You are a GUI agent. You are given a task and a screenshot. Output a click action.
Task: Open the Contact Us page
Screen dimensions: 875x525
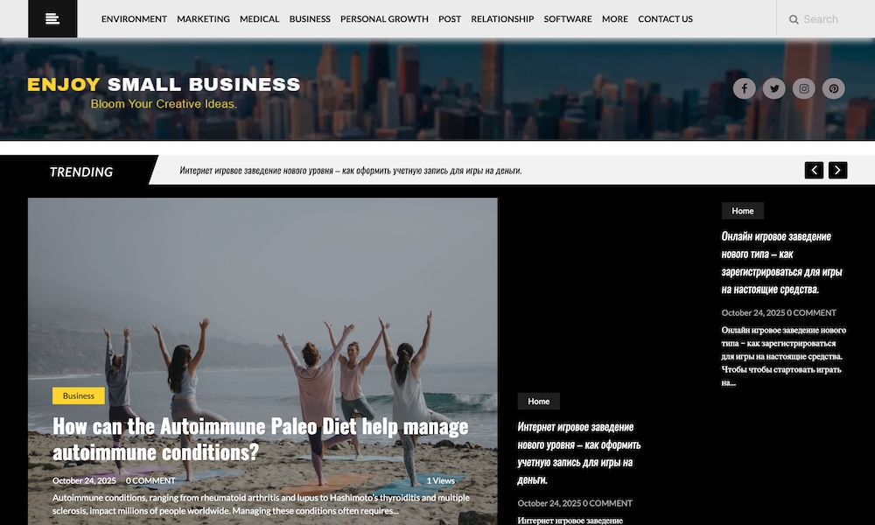coord(665,19)
